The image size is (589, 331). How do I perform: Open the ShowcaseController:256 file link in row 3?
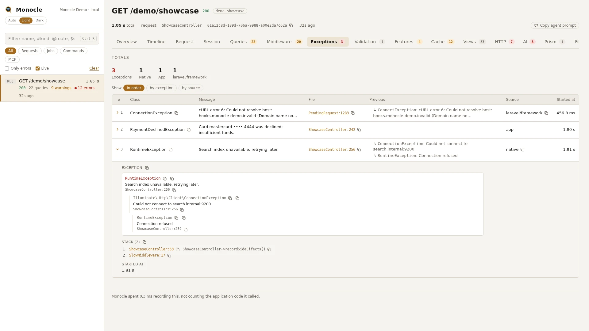(332, 150)
